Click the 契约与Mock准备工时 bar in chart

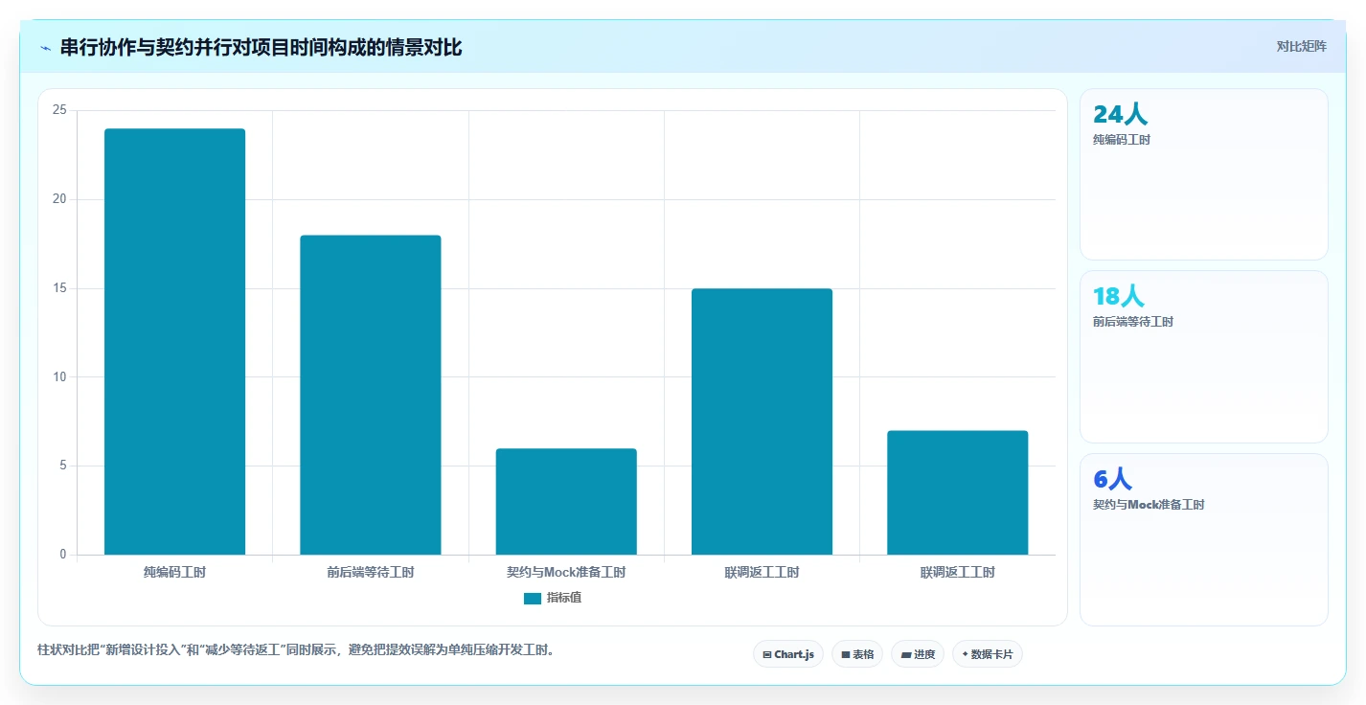(x=566, y=502)
